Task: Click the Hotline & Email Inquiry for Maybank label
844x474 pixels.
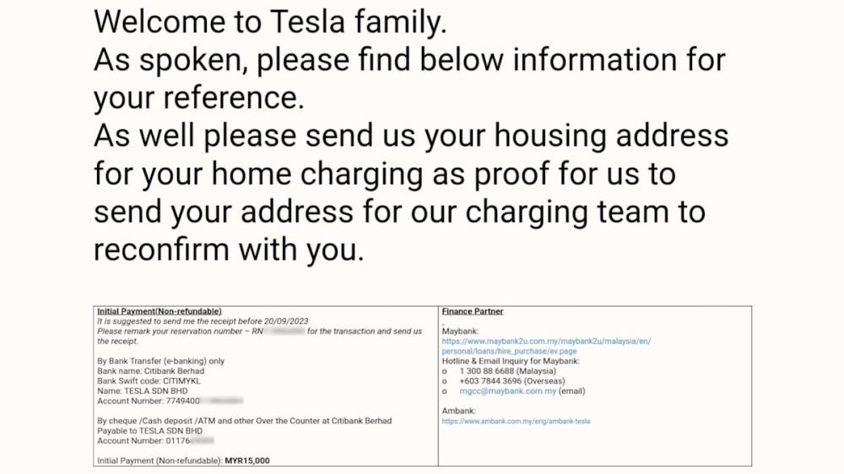Action: point(511,361)
